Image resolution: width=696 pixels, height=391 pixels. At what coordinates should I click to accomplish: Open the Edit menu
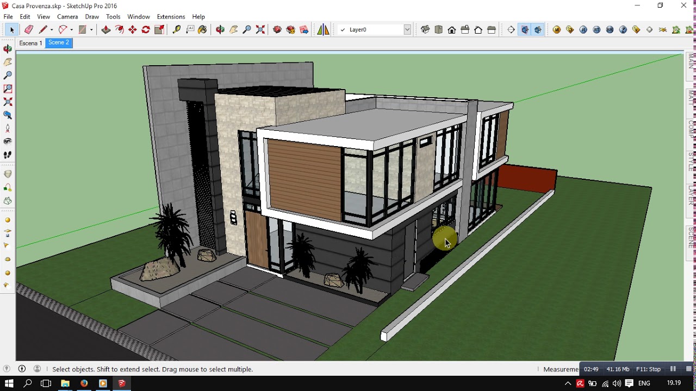pos(25,17)
